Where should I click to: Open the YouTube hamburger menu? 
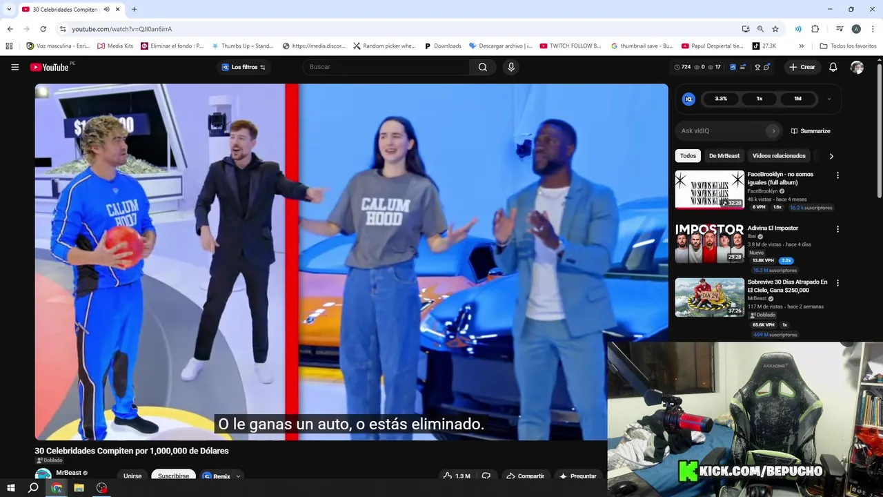14,67
